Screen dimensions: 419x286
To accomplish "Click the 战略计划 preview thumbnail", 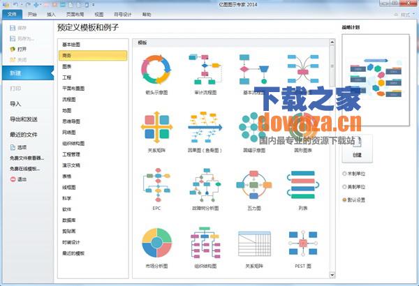I will click(x=376, y=80).
